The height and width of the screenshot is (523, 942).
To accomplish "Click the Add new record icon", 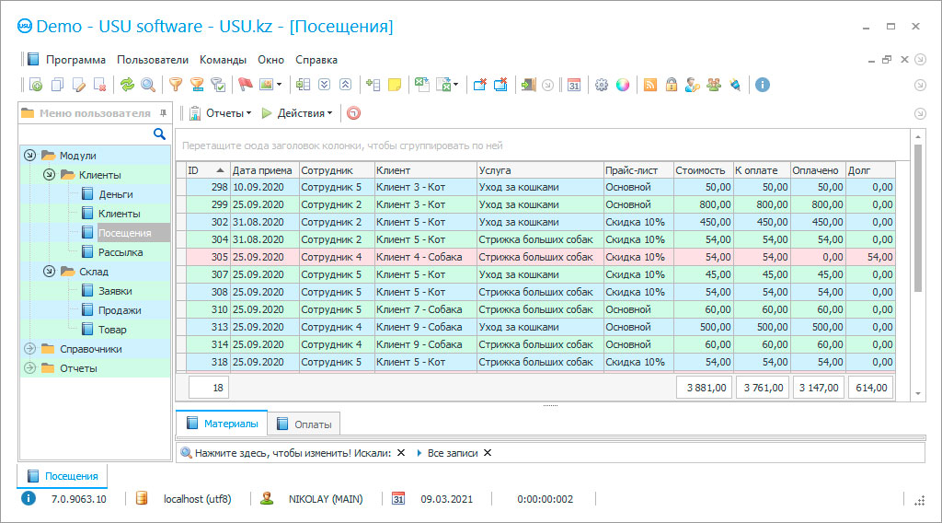I will click(36, 85).
